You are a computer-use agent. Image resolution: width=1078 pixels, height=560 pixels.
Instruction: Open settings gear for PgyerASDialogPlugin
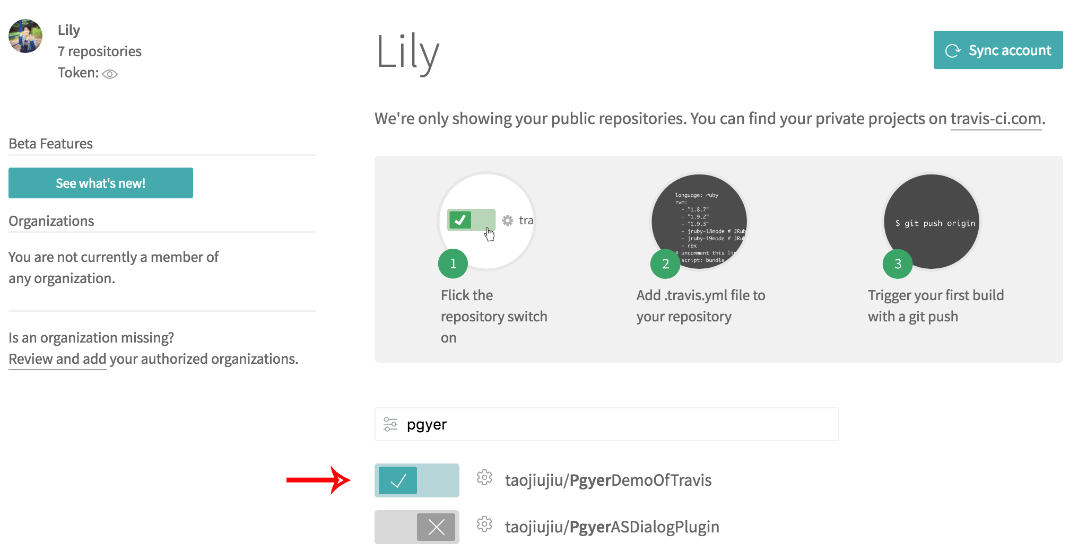(x=484, y=524)
